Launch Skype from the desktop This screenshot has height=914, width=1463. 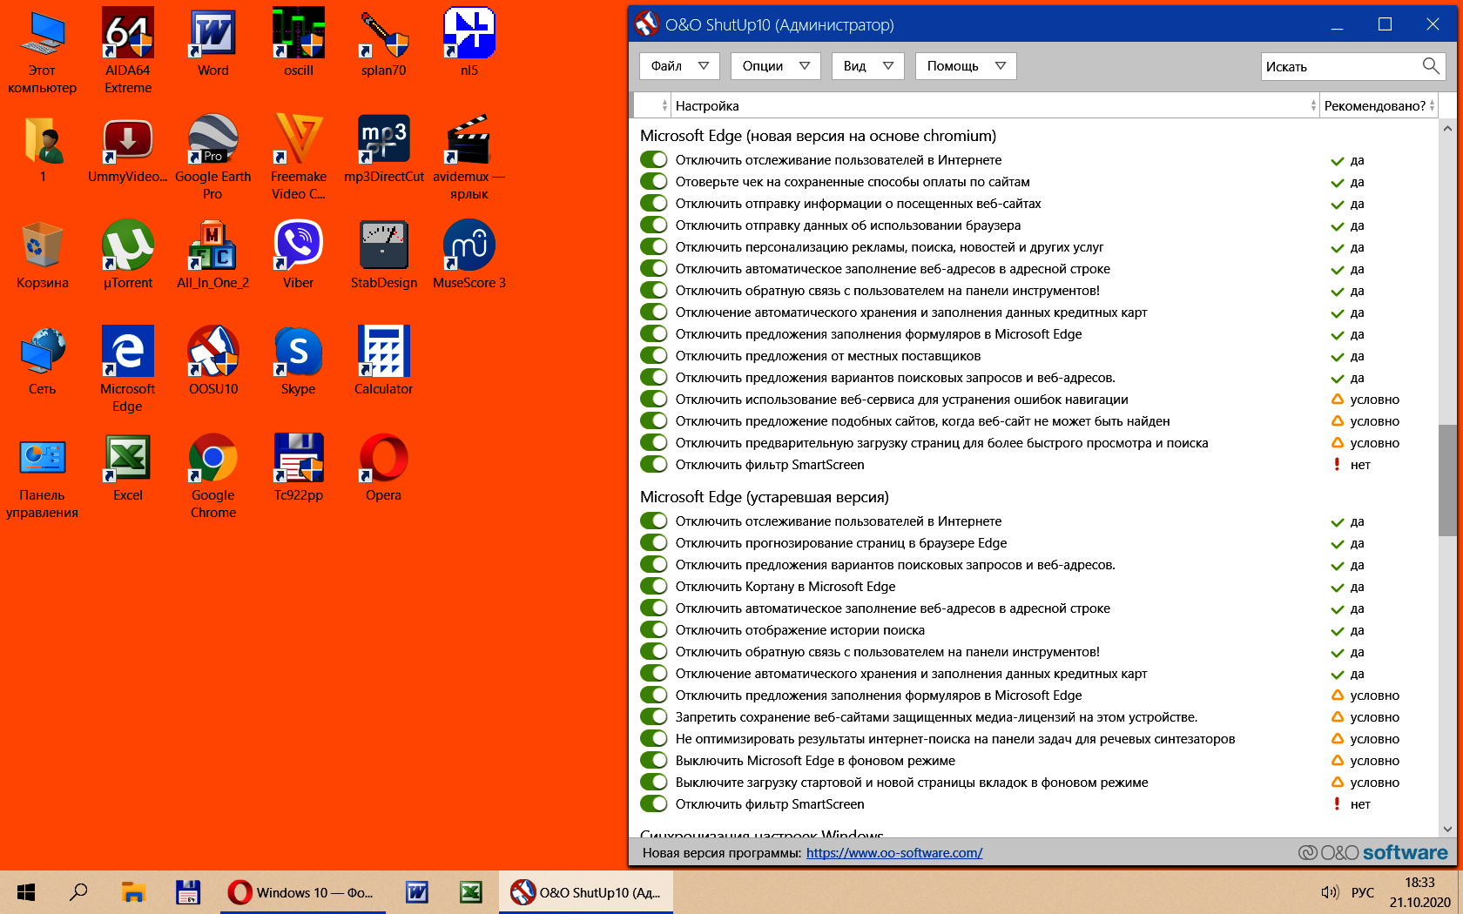click(x=299, y=360)
